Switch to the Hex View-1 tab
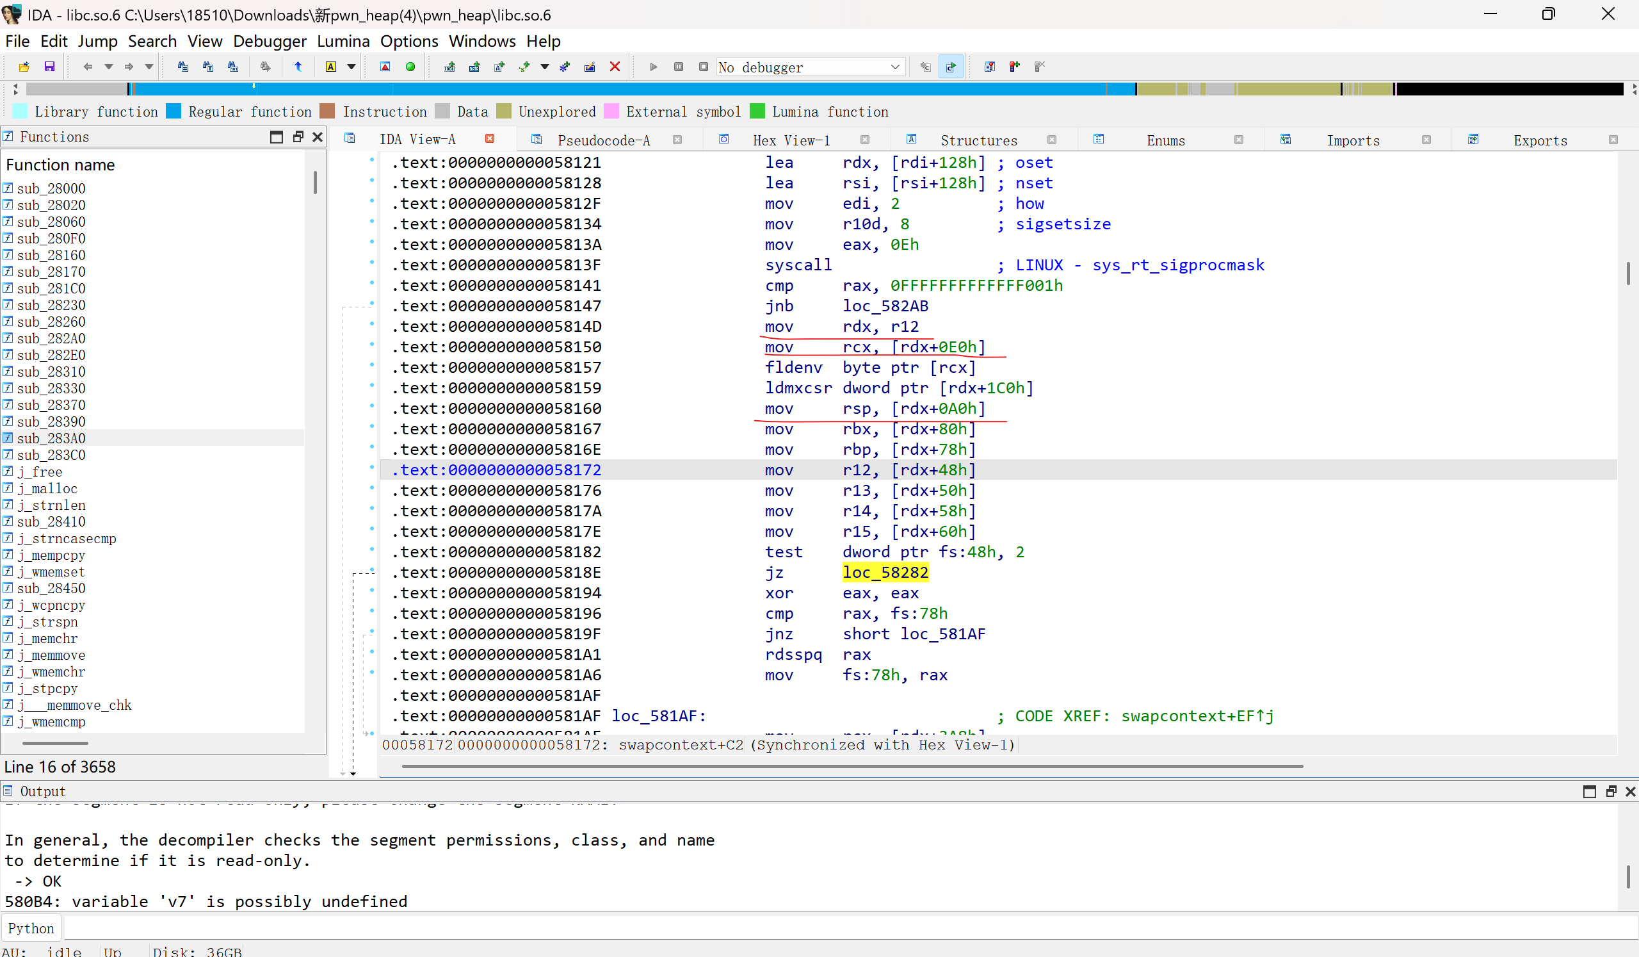1639x957 pixels. tap(791, 140)
